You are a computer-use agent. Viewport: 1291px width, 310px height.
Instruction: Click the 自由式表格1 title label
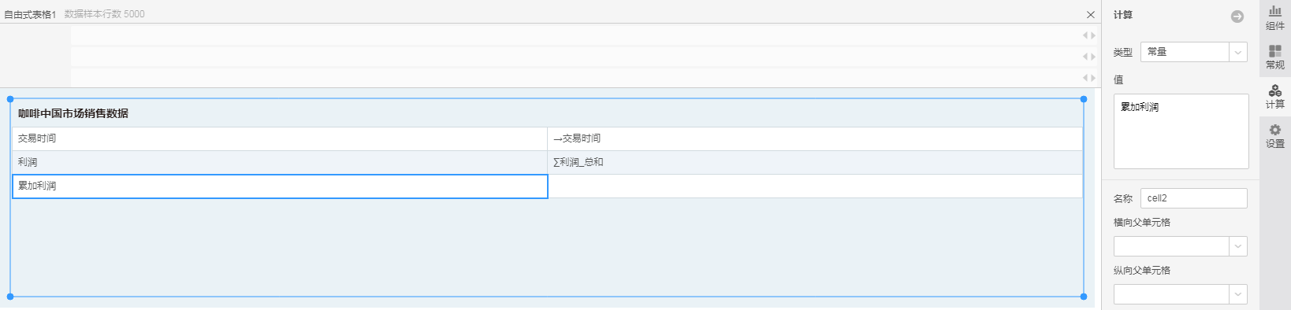tap(30, 14)
